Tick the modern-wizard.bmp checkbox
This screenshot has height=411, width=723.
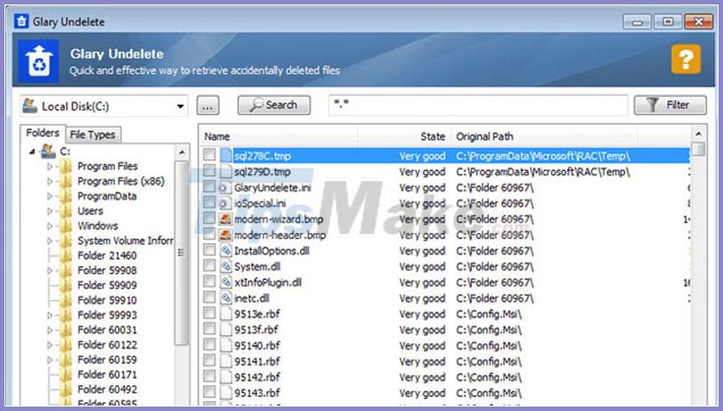209,219
